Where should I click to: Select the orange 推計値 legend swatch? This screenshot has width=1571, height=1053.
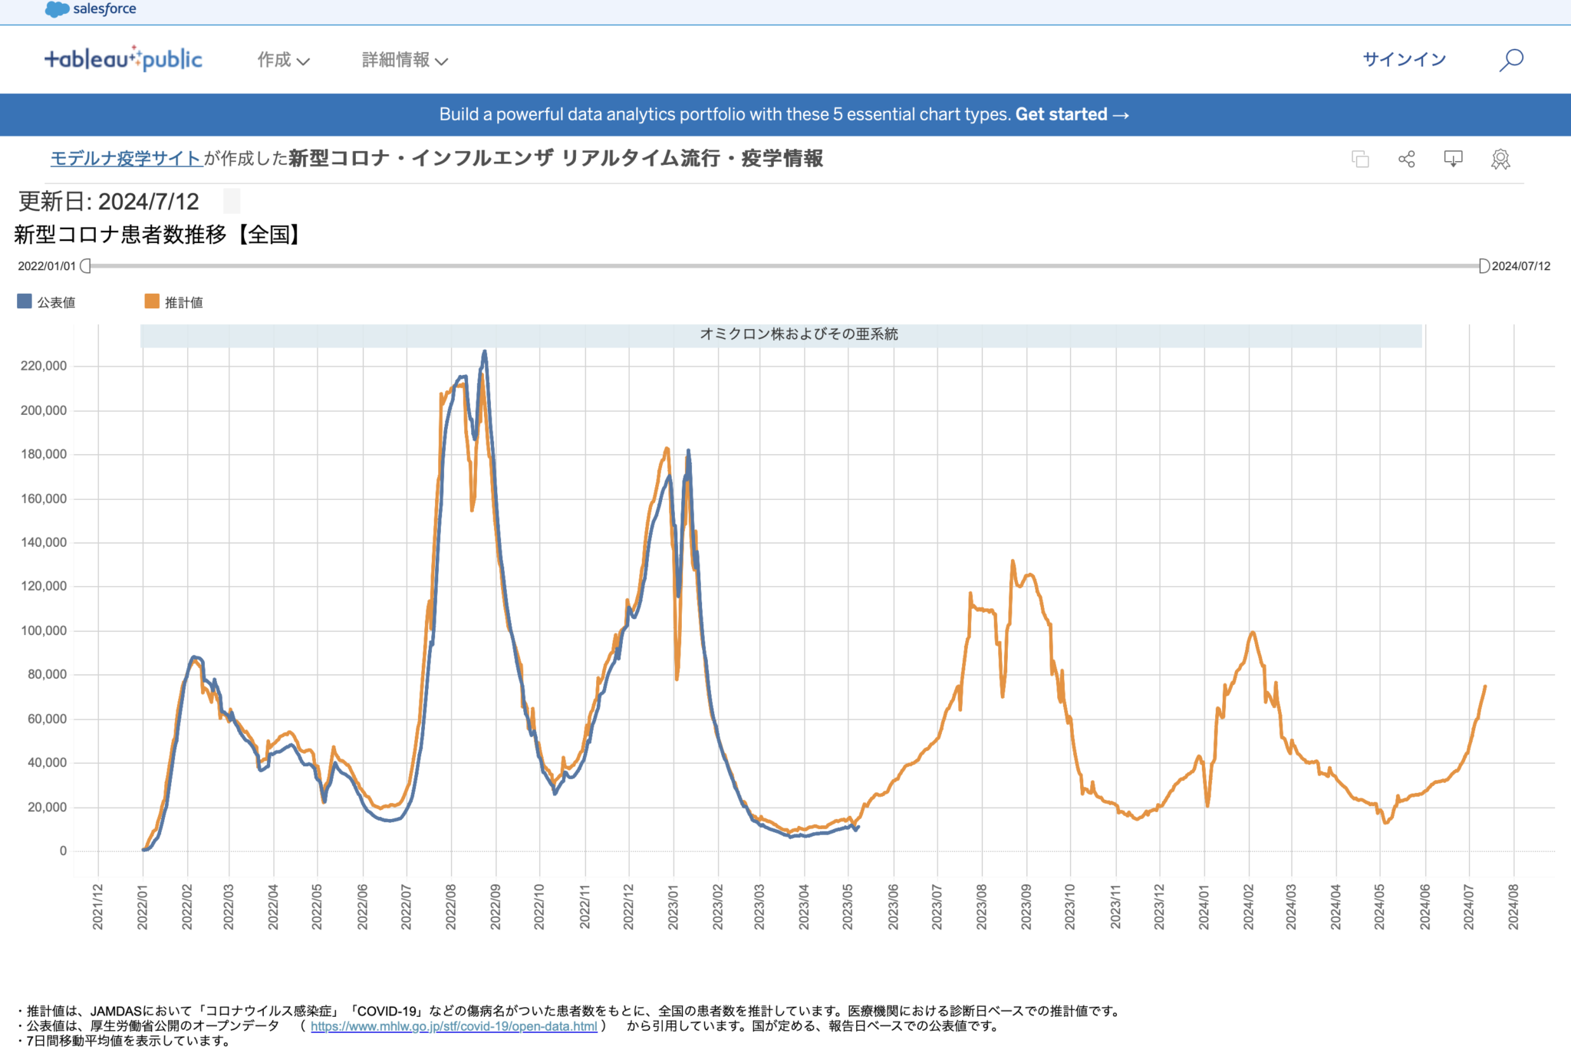(152, 301)
